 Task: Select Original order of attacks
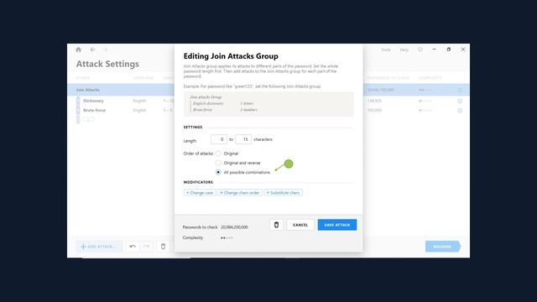[x=218, y=154]
